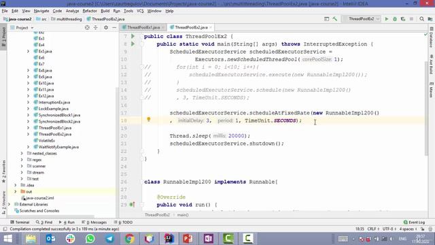Open the Maven tool window
435x245 pixels.
point(432,89)
